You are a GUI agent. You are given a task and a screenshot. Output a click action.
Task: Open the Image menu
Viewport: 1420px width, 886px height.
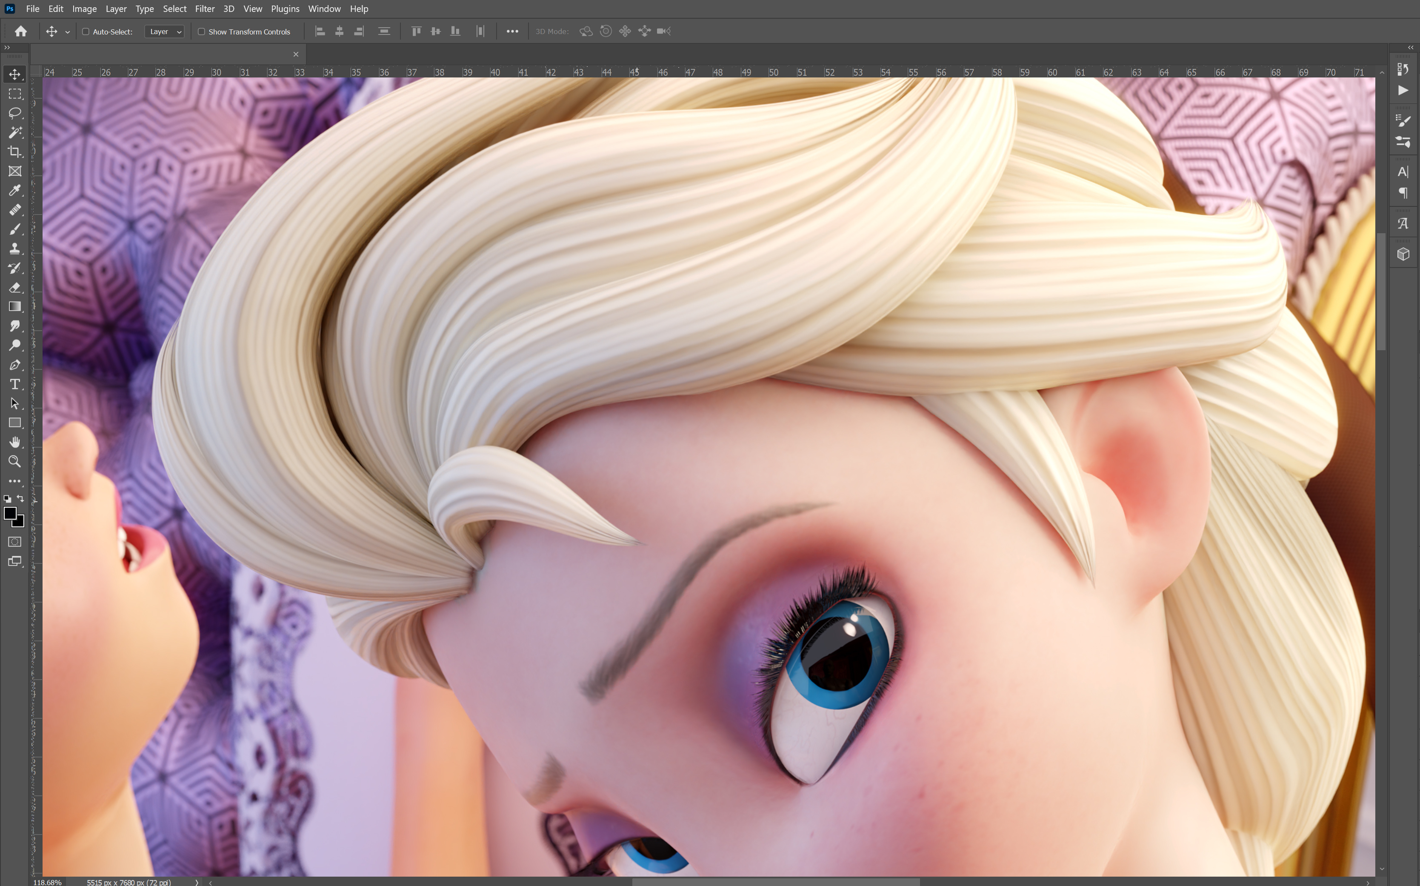[x=84, y=9]
